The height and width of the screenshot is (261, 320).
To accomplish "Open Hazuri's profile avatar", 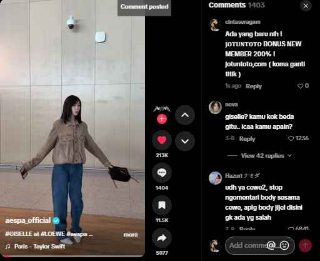I will pos(215,178).
